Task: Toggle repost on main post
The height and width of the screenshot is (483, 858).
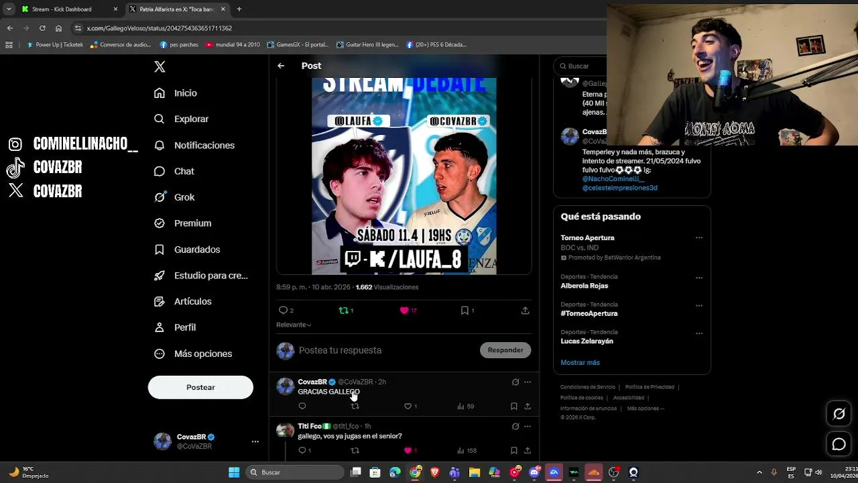Action: 343,311
